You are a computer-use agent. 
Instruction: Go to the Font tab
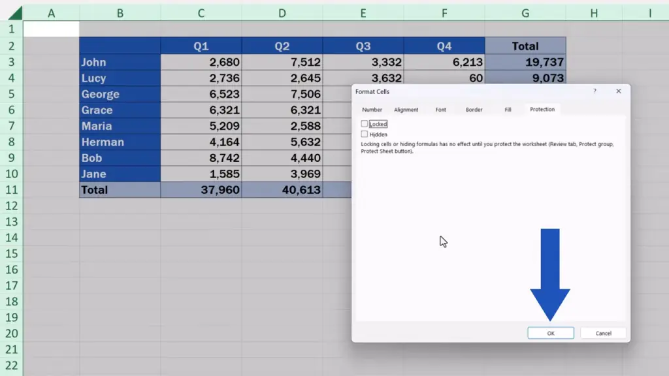point(441,110)
